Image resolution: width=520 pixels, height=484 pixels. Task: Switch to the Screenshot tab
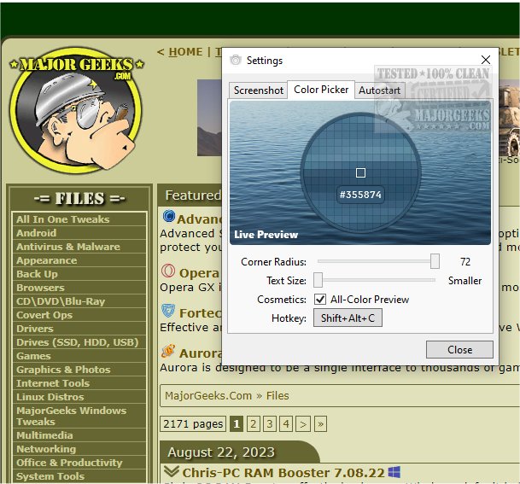(258, 90)
